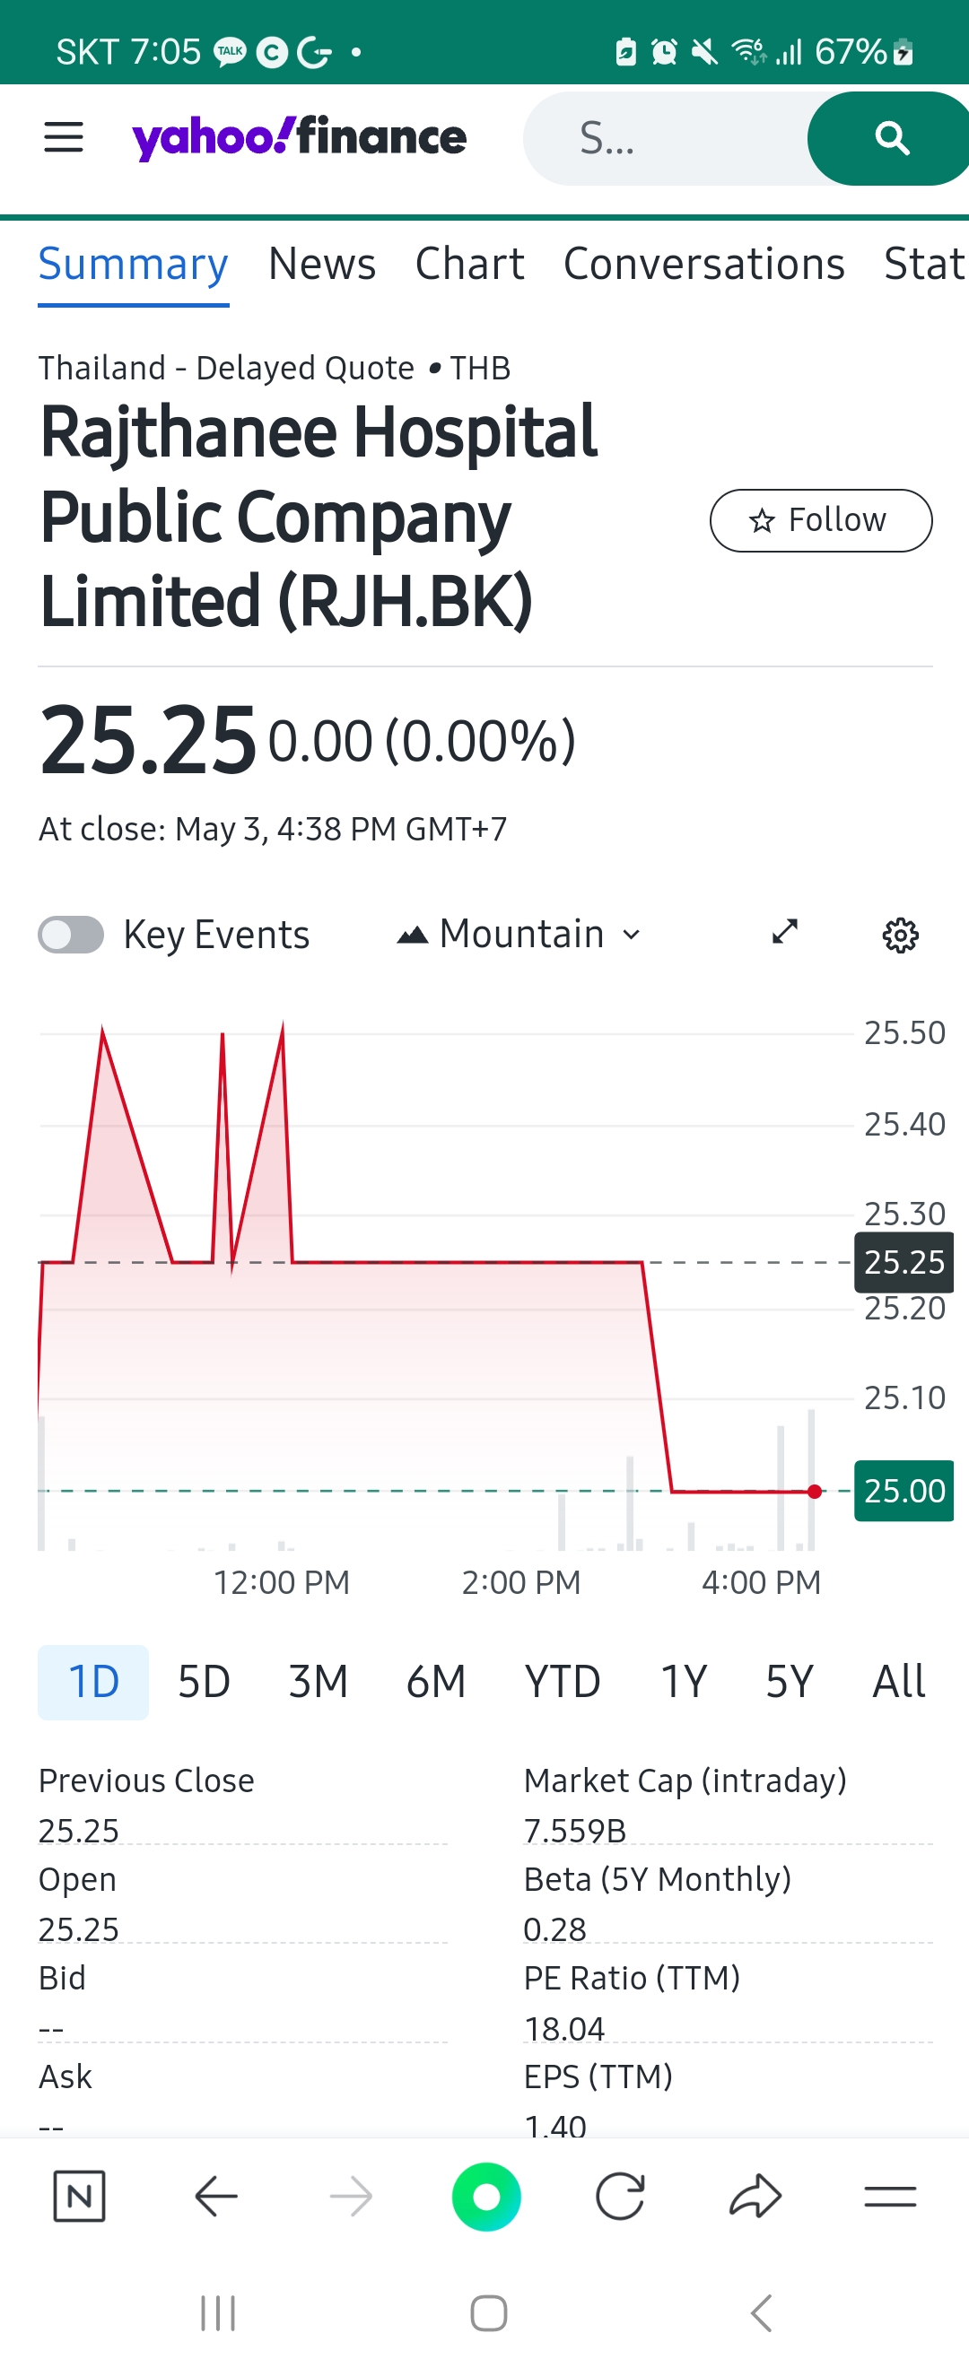
Task: Switch to the News tab
Action: [322, 264]
